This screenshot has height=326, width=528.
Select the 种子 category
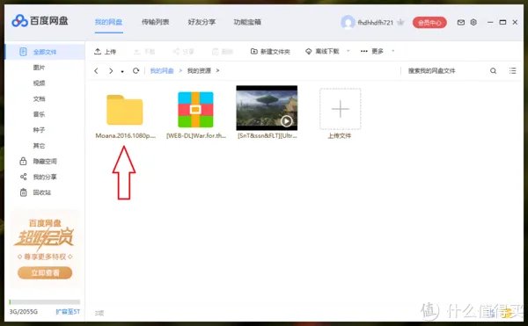point(39,130)
